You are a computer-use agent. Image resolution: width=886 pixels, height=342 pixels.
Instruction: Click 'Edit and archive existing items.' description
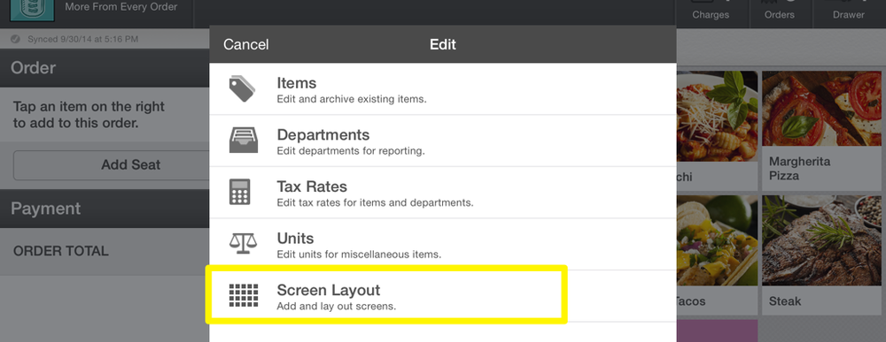352,100
